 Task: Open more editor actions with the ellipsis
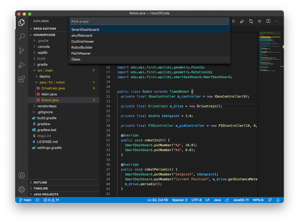(x=277, y=21)
